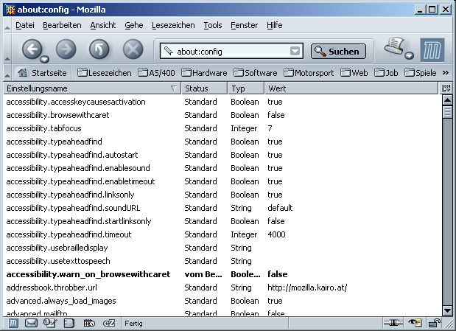The height and width of the screenshot is (331, 456).
Task: Open Composer from status bar icon
Action: [x=50, y=323]
